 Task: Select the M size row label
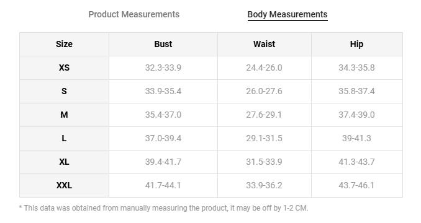[64, 115]
